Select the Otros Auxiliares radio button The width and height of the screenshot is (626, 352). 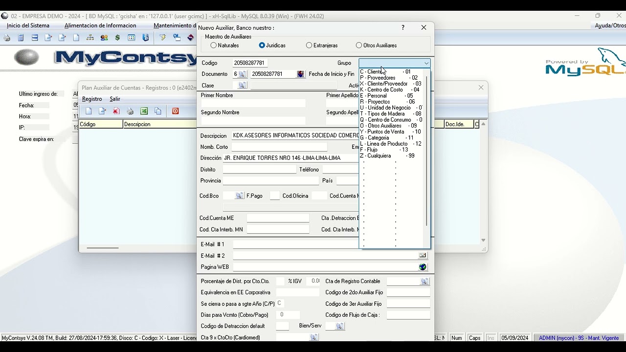click(359, 45)
